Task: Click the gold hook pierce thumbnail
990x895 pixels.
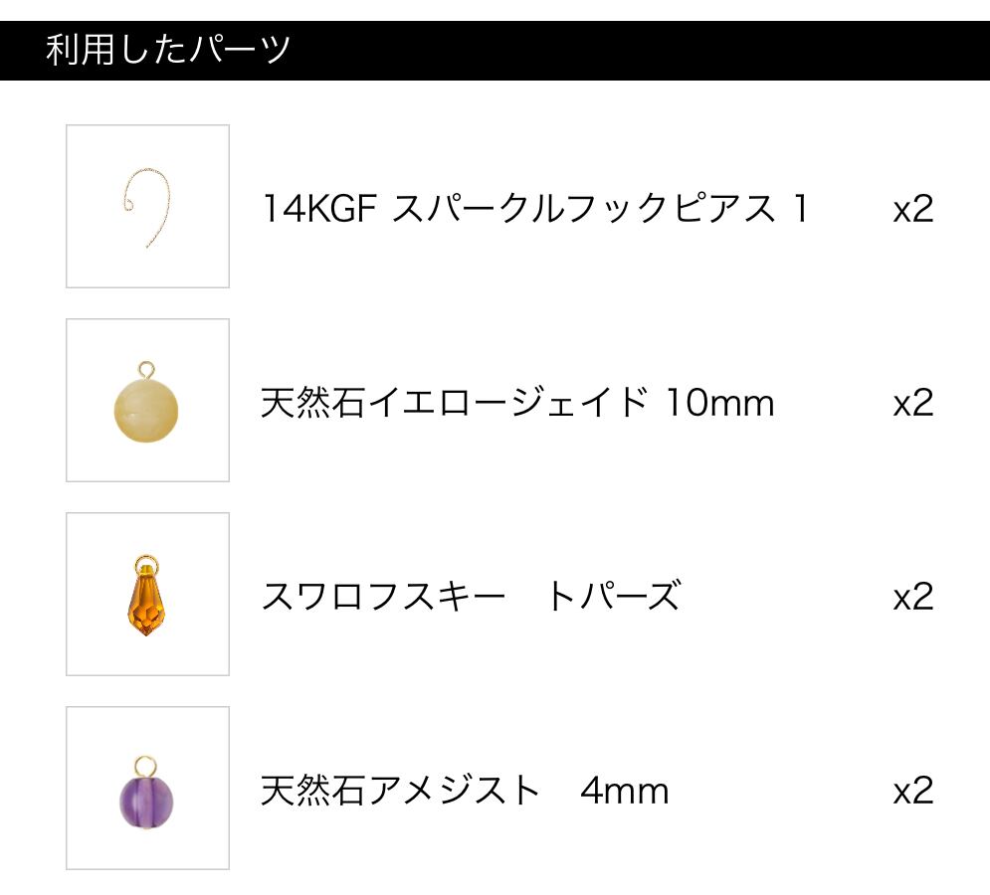Action: [x=147, y=207]
